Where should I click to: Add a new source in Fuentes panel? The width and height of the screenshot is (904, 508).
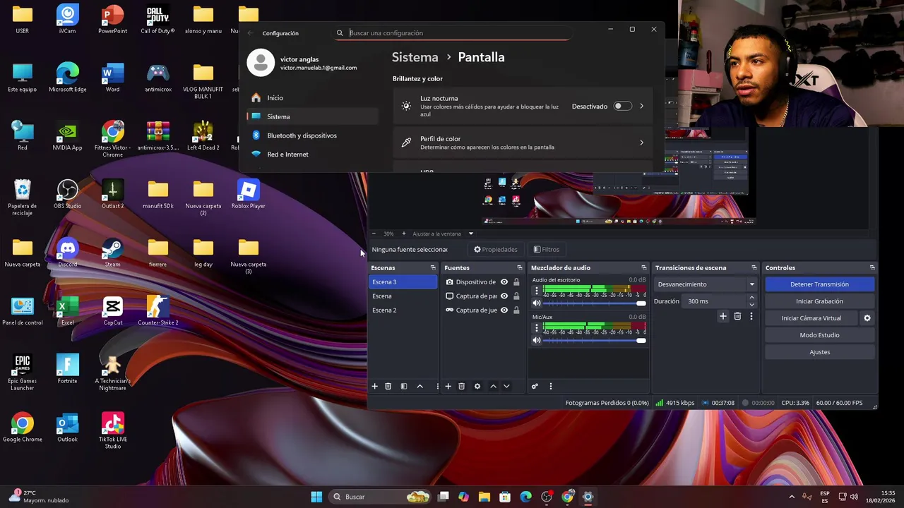coord(448,386)
